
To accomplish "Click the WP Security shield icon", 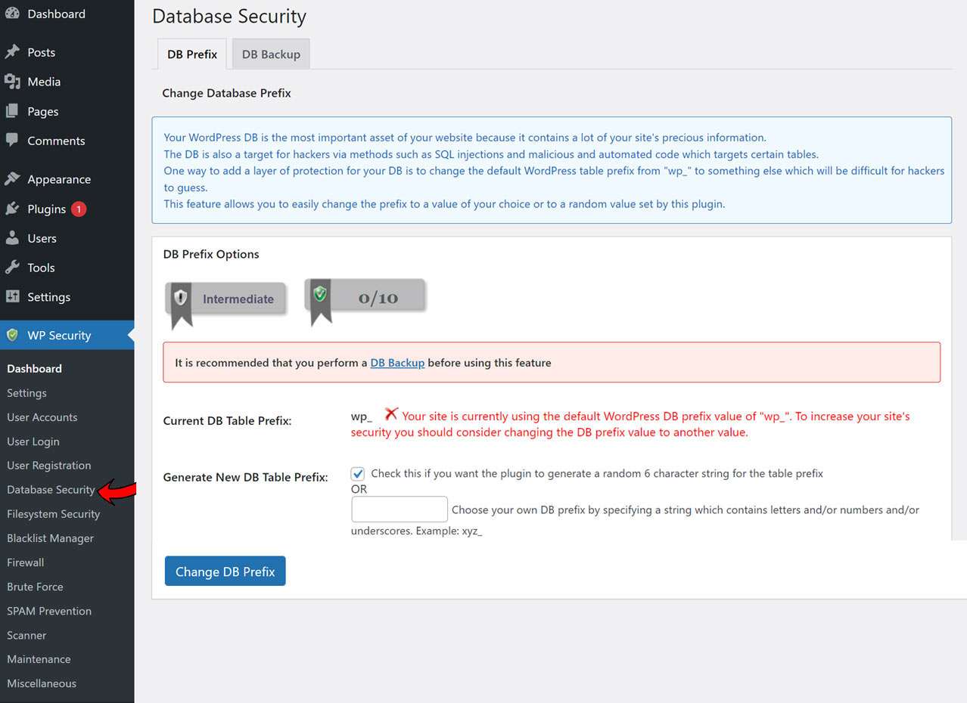I will point(12,336).
